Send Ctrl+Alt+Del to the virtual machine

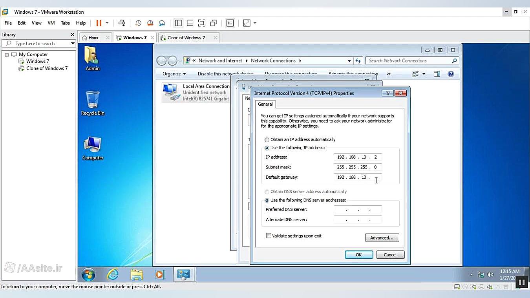click(x=122, y=23)
